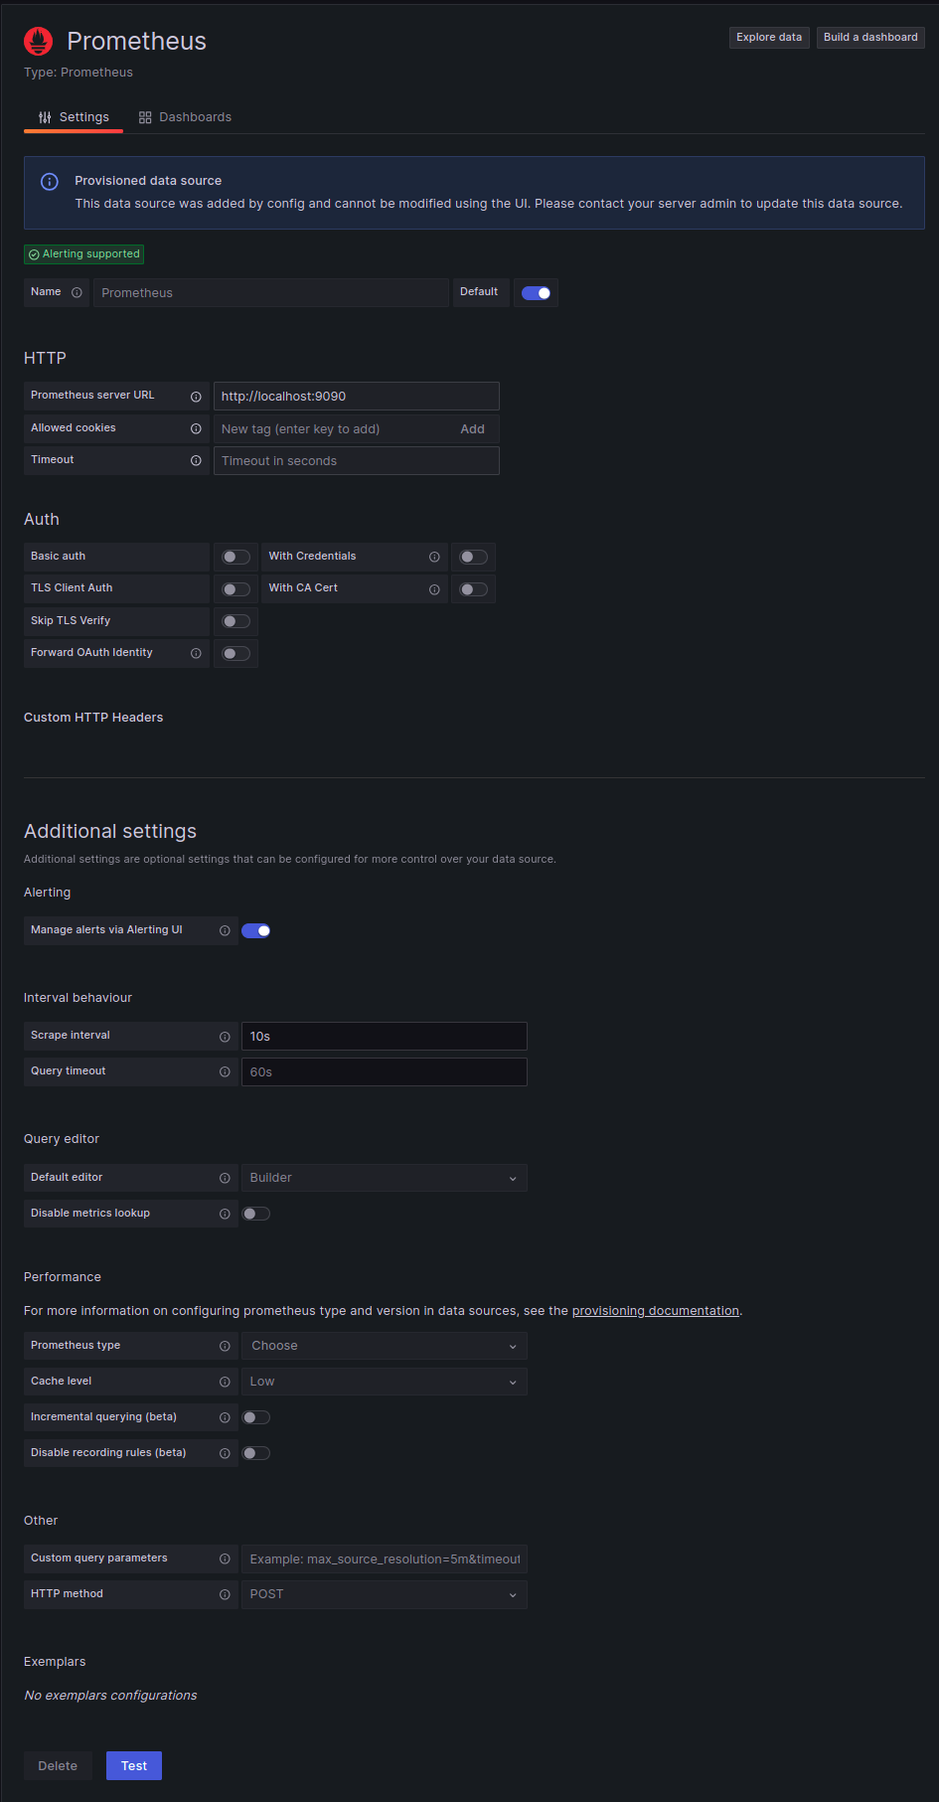939x1802 pixels.
Task: Open the Cache level Low dropdown
Action: 385,1382
